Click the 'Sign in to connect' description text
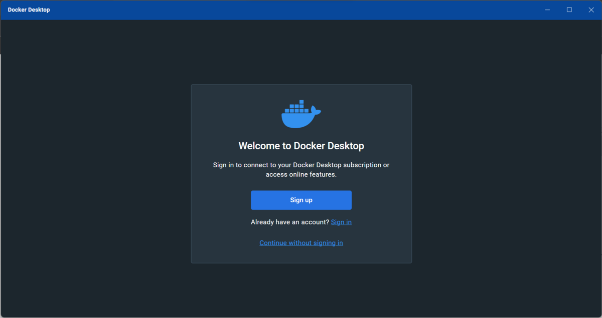The width and height of the screenshot is (602, 318). tap(301, 170)
